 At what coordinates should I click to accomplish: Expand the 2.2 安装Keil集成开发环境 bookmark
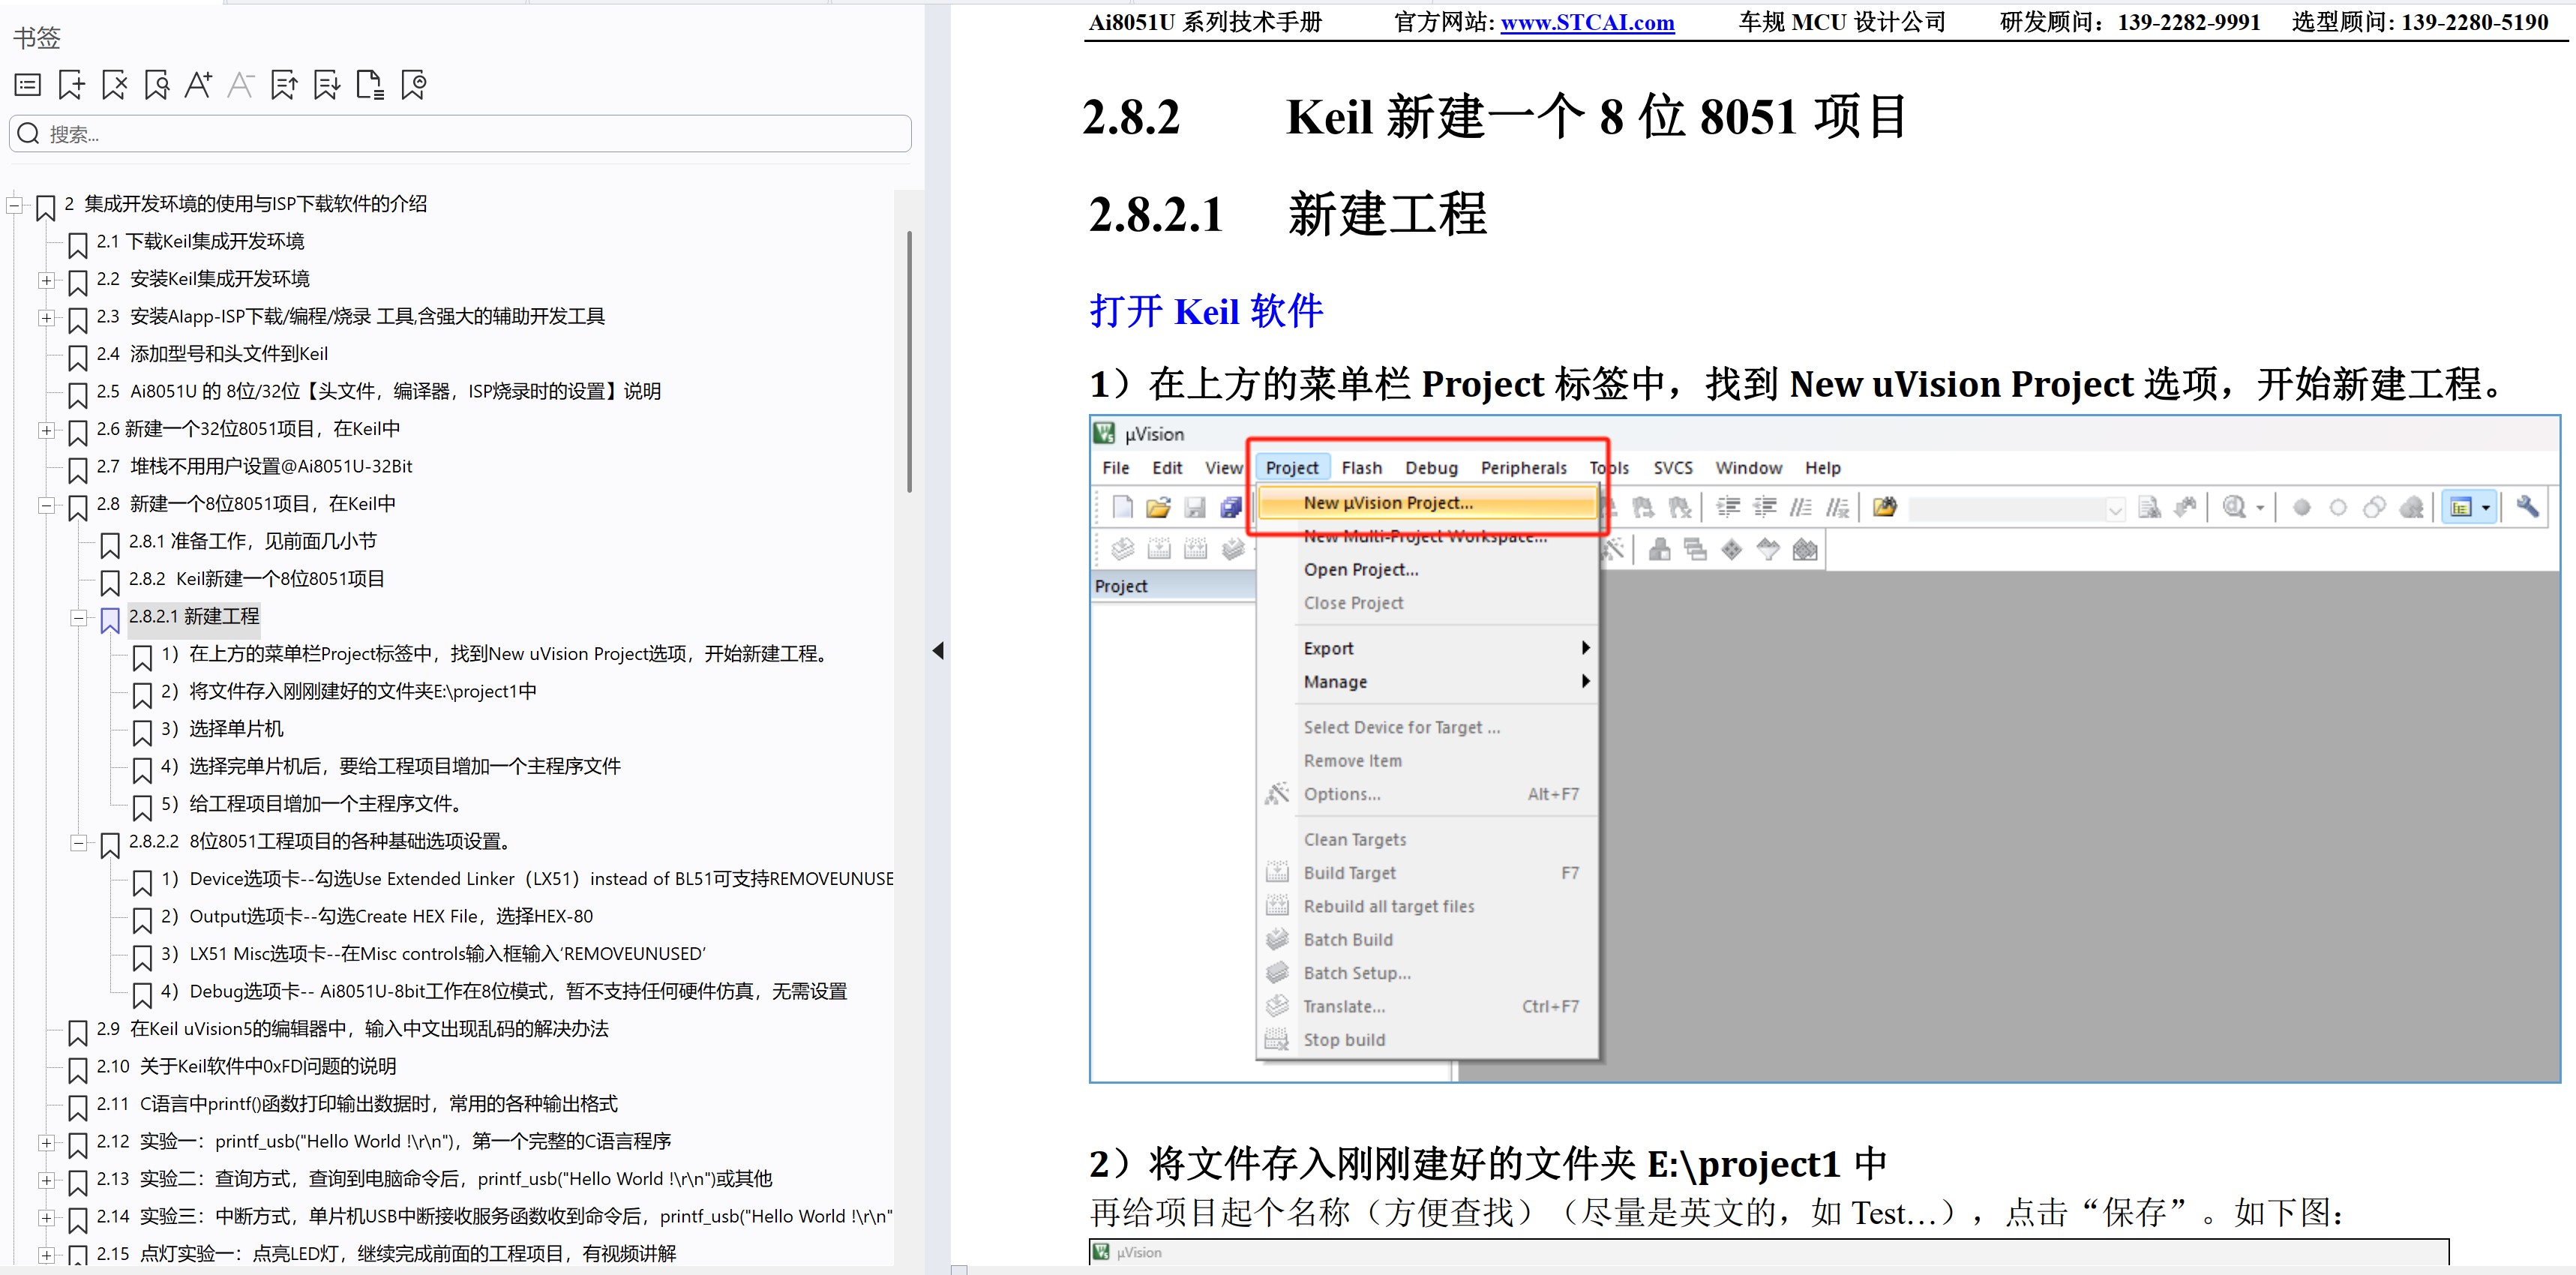(x=46, y=280)
